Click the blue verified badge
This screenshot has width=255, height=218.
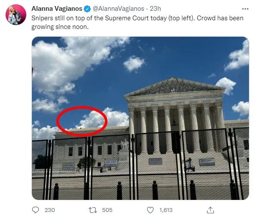pos(87,9)
